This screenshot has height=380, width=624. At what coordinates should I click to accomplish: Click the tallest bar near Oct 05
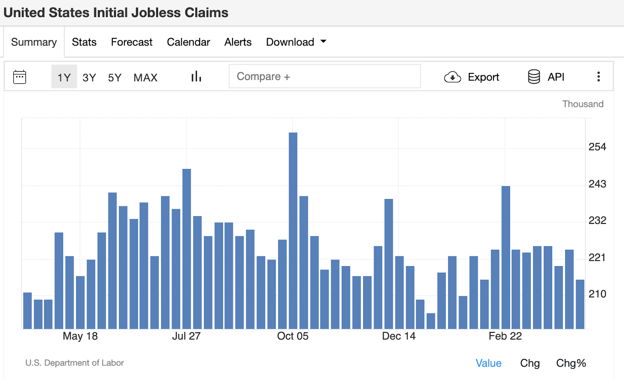(293, 230)
